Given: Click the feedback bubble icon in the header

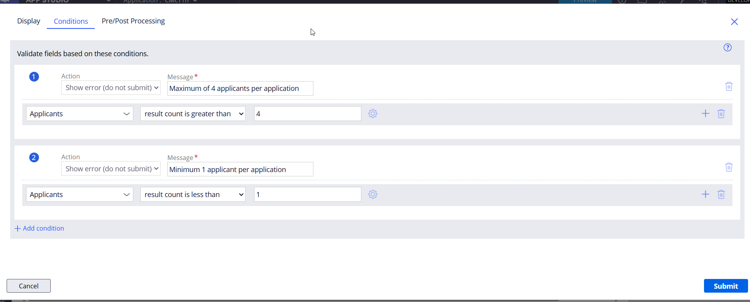Looking at the screenshot, I should [x=642, y=2].
